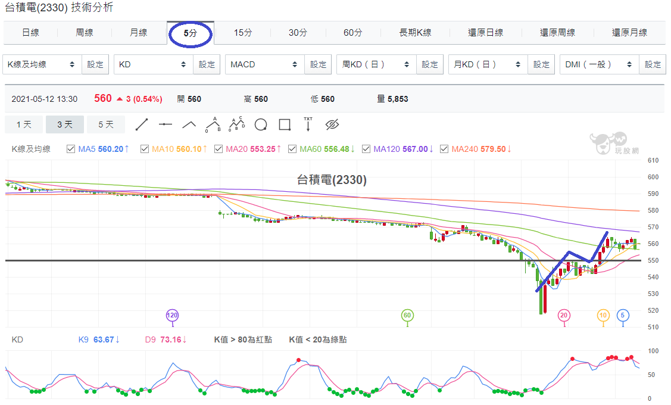
Task: Uncheck the MA10 moving average checkbox
Action: (x=145, y=149)
